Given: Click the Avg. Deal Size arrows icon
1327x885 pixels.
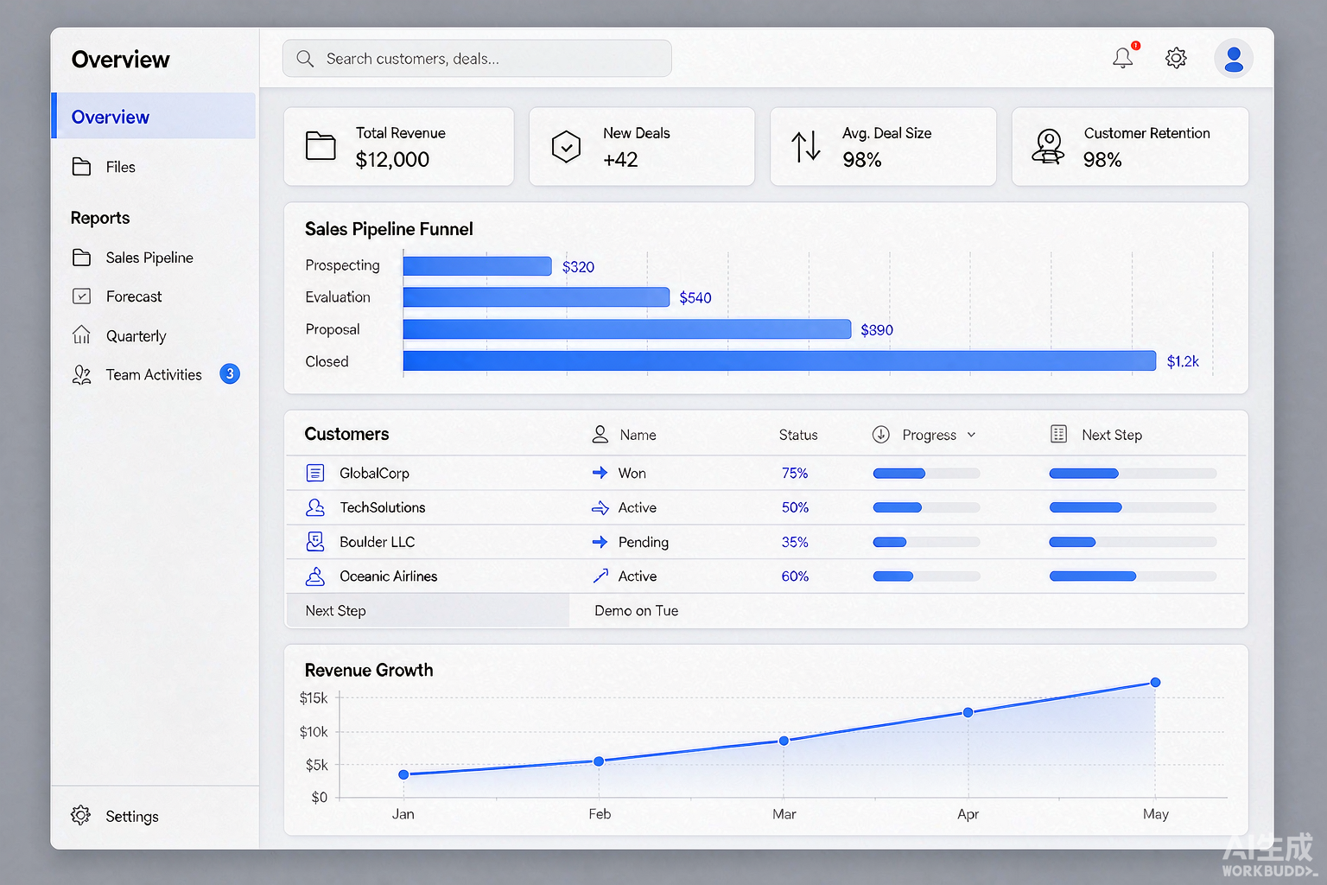Looking at the screenshot, I should [806, 146].
